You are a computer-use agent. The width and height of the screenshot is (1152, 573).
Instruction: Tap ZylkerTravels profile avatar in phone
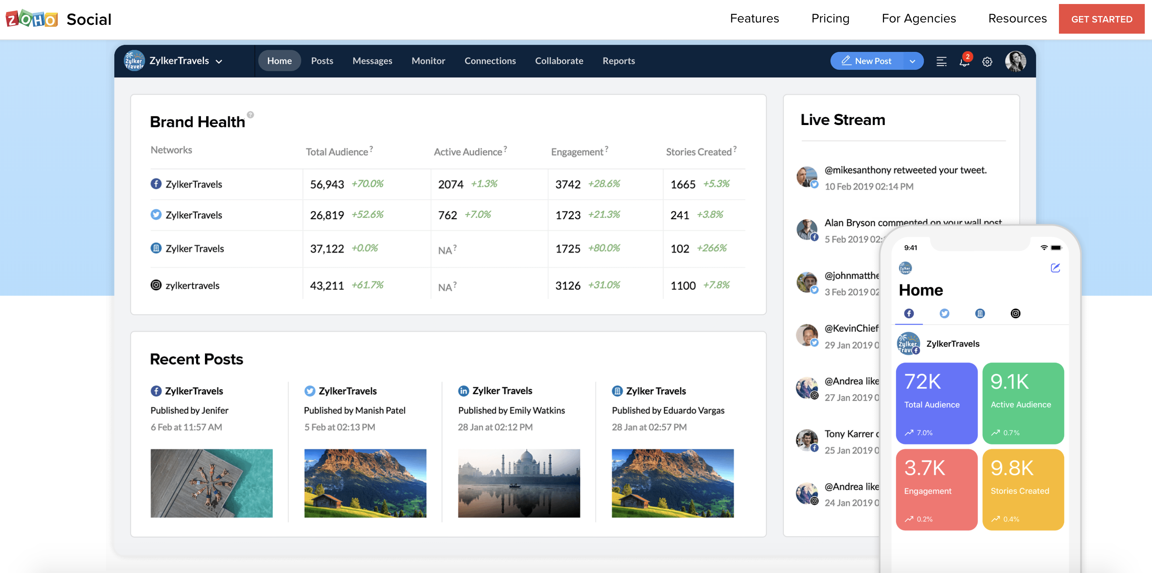tap(908, 343)
